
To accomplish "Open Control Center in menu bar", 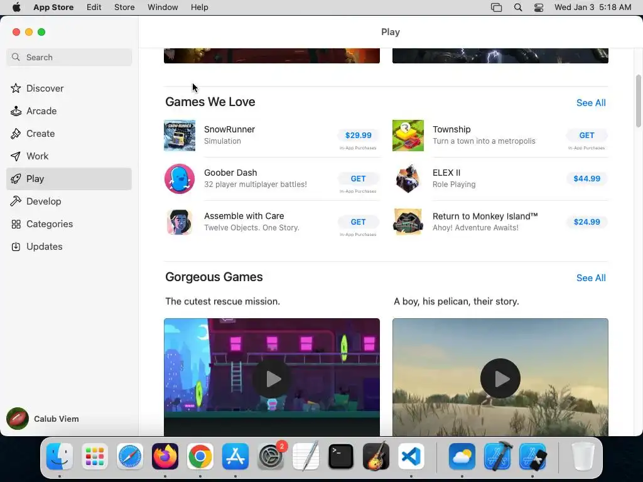I will 538,8.
